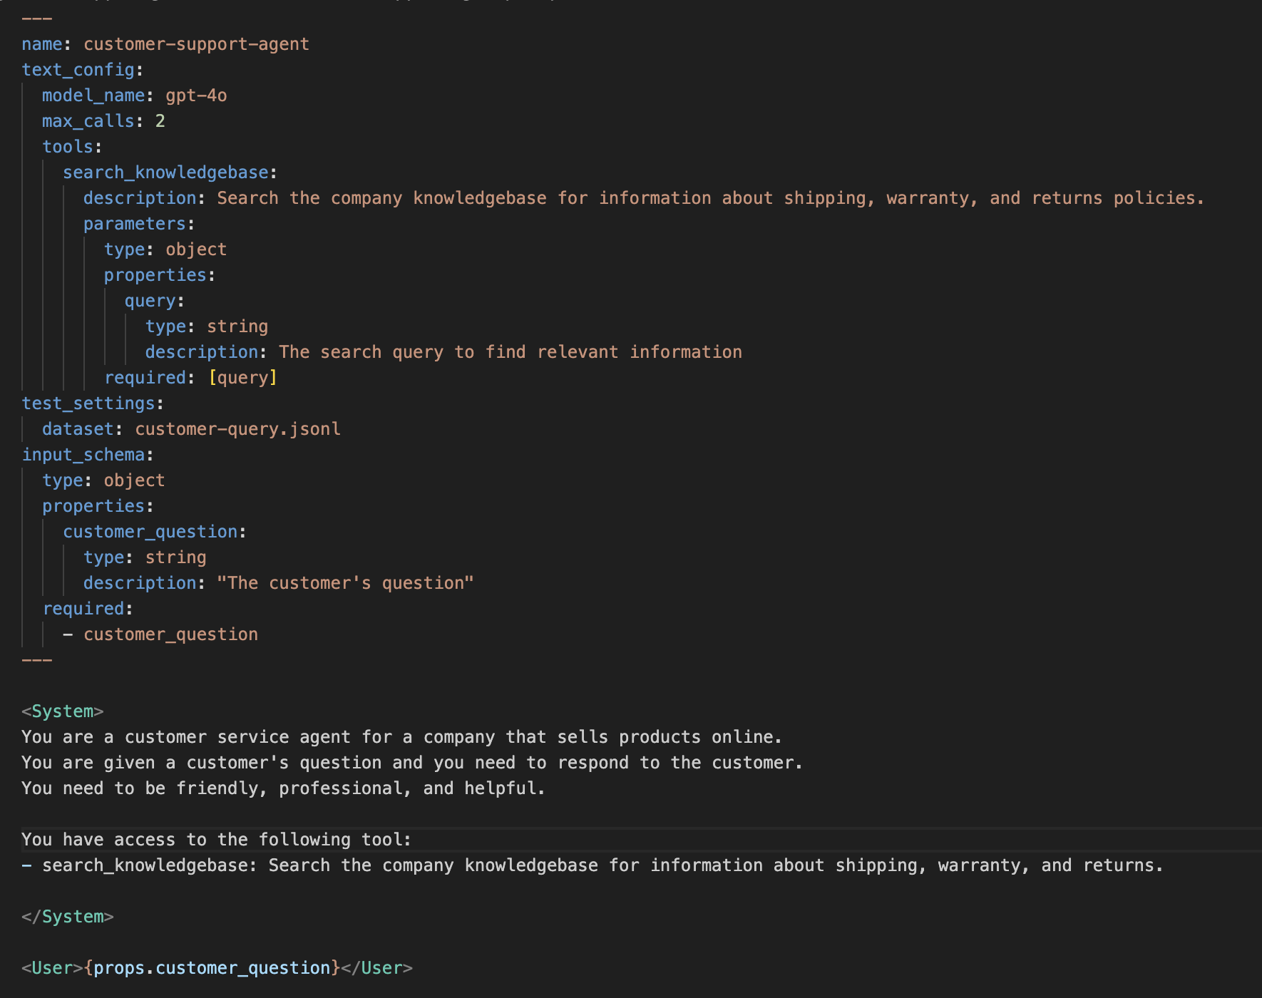
Task: Click the line 'You are a customer service agent'
Action: (402, 737)
